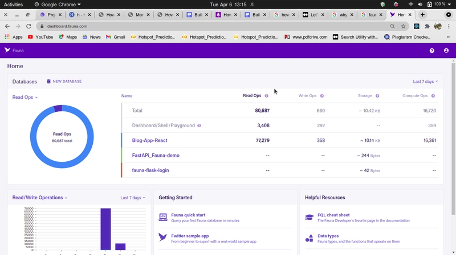Screen dimensions: 456x255
Task: Click the NEW DATABASE button
Action: [x=64, y=81]
